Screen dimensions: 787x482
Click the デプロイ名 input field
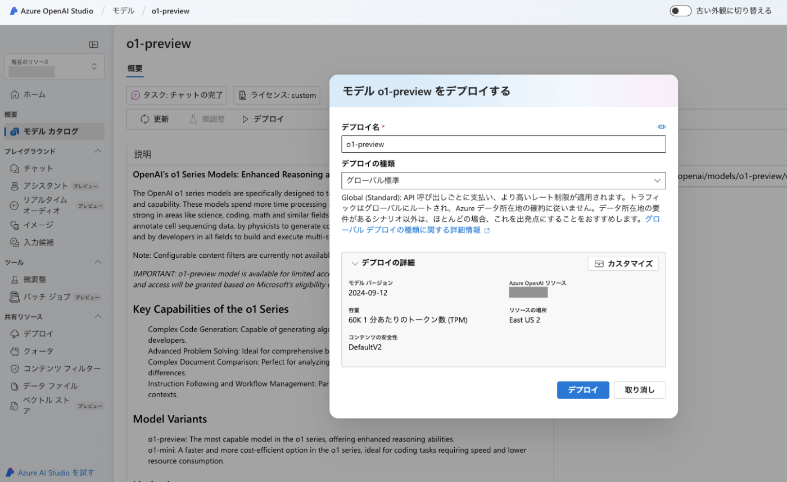click(x=504, y=144)
